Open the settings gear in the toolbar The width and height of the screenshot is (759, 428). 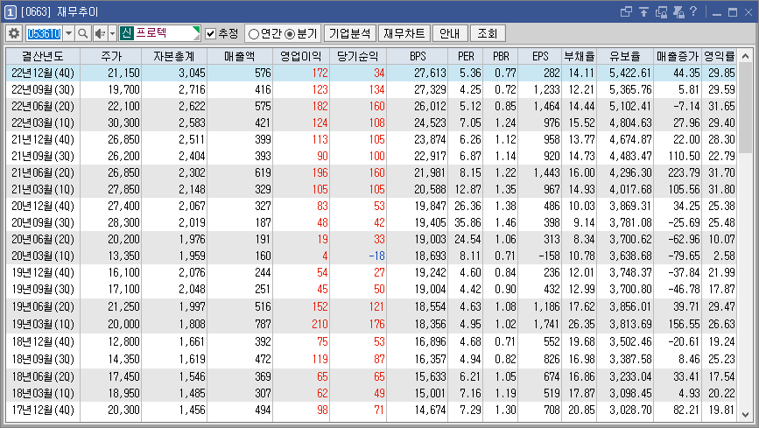point(14,33)
